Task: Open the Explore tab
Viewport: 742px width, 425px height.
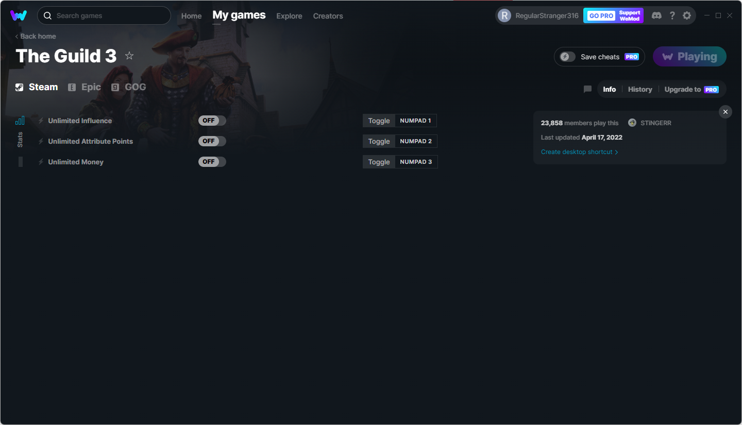Action: (x=289, y=16)
